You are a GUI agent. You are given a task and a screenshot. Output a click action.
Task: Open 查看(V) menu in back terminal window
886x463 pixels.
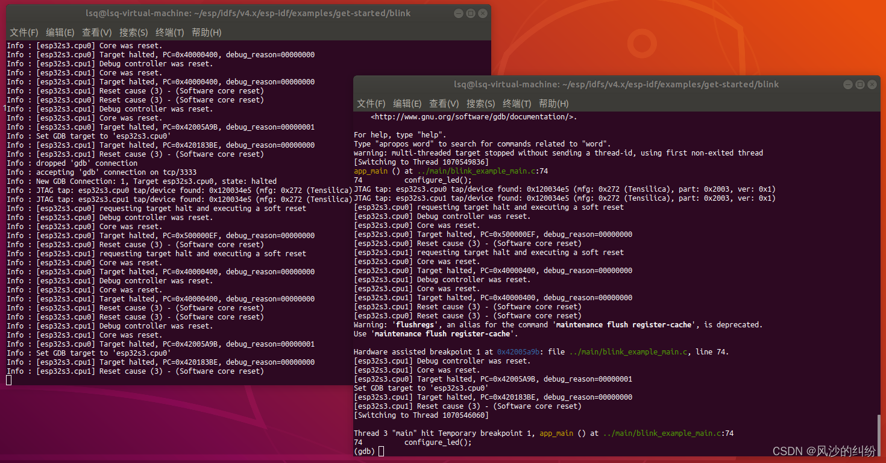[x=97, y=33]
